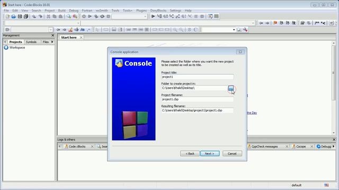Viewport: 339px width, 190px height.
Task: Open the Build menu
Action: click(61, 11)
